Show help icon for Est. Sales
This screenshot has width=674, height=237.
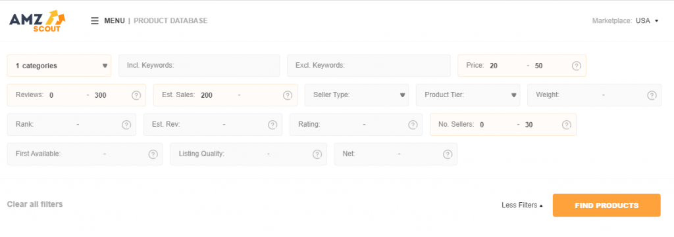pyautogui.click(x=288, y=95)
